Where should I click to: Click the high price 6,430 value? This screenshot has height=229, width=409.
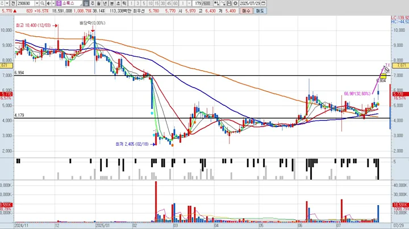pyautogui.click(x=211, y=11)
